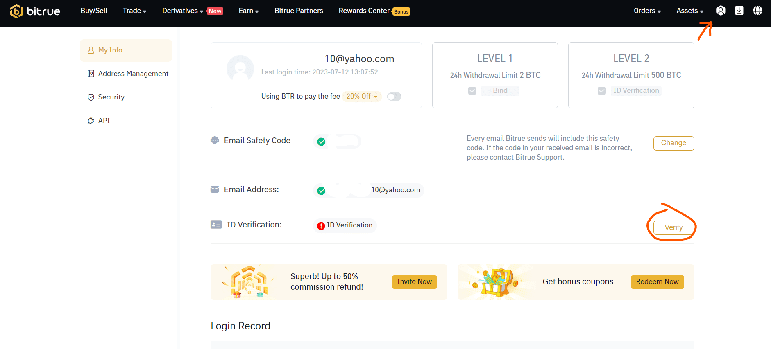Viewport: 771px width, 349px height.
Task: Click the Login Record heading
Action: coord(240,326)
